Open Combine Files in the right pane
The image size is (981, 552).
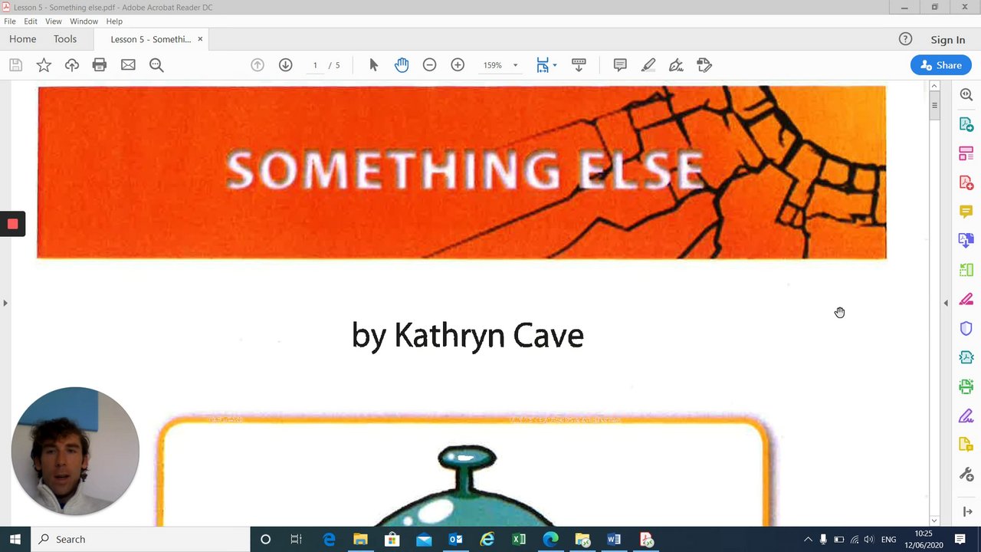point(966,241)
